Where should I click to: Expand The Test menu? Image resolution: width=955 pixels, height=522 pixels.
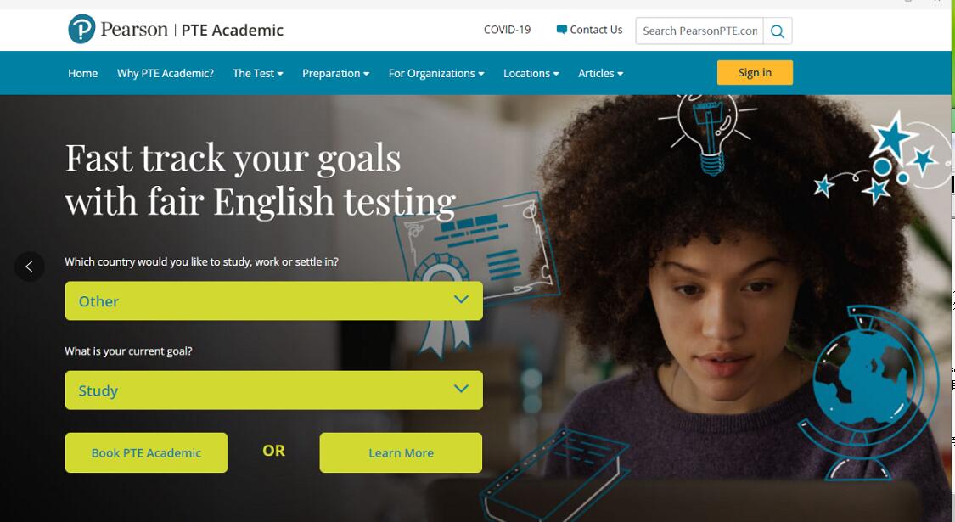(257, 73)
